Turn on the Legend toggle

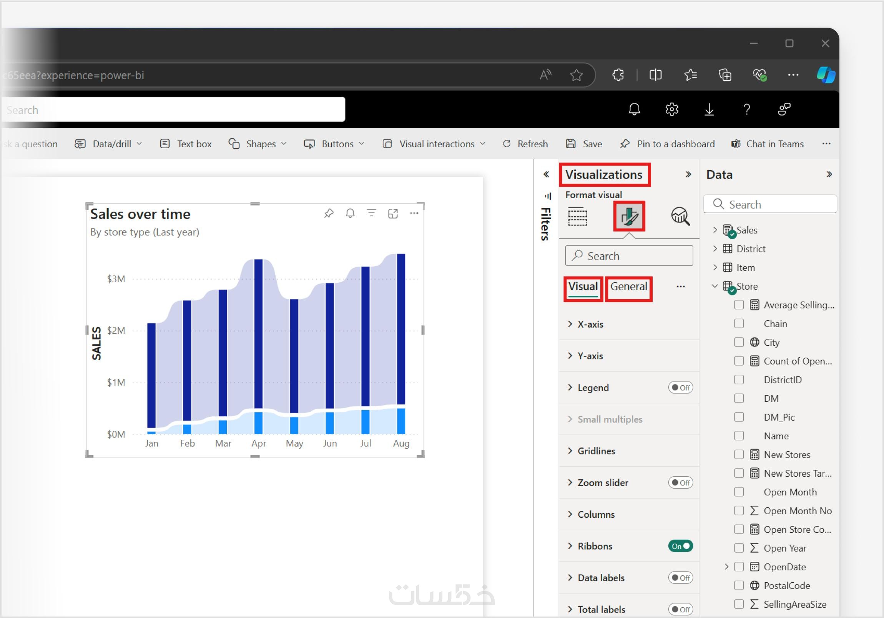click(680, 388)
